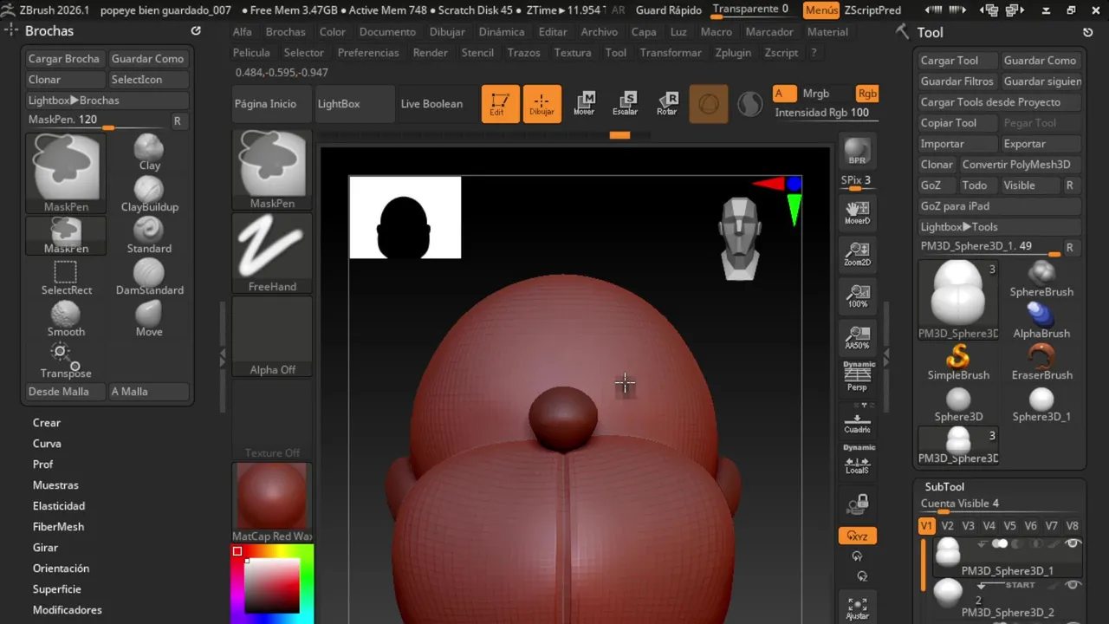Pick a shade in the color picker square
This screenshot has height=624, width=1109.
(272, 586)
